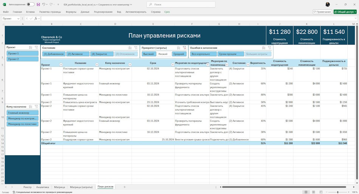
Task: Click the Excel save icon
Action: pos(38,5)
